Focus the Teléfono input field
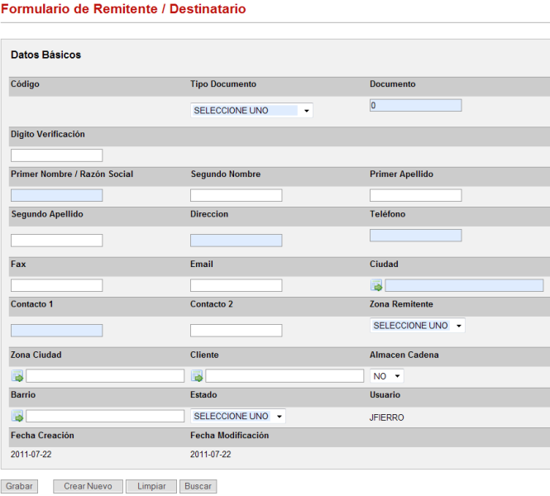The width and height of the screenshot is (550, 496). [415, 236]
